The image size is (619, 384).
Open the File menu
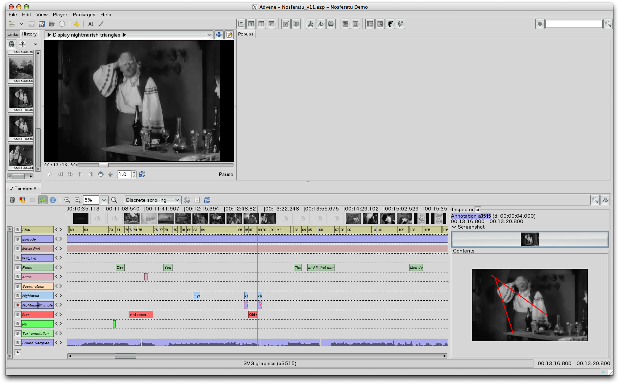(x=13, y=14)
